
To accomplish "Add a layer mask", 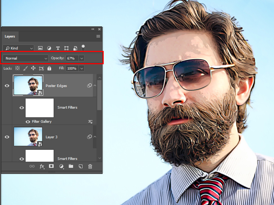I will (51, 166).
